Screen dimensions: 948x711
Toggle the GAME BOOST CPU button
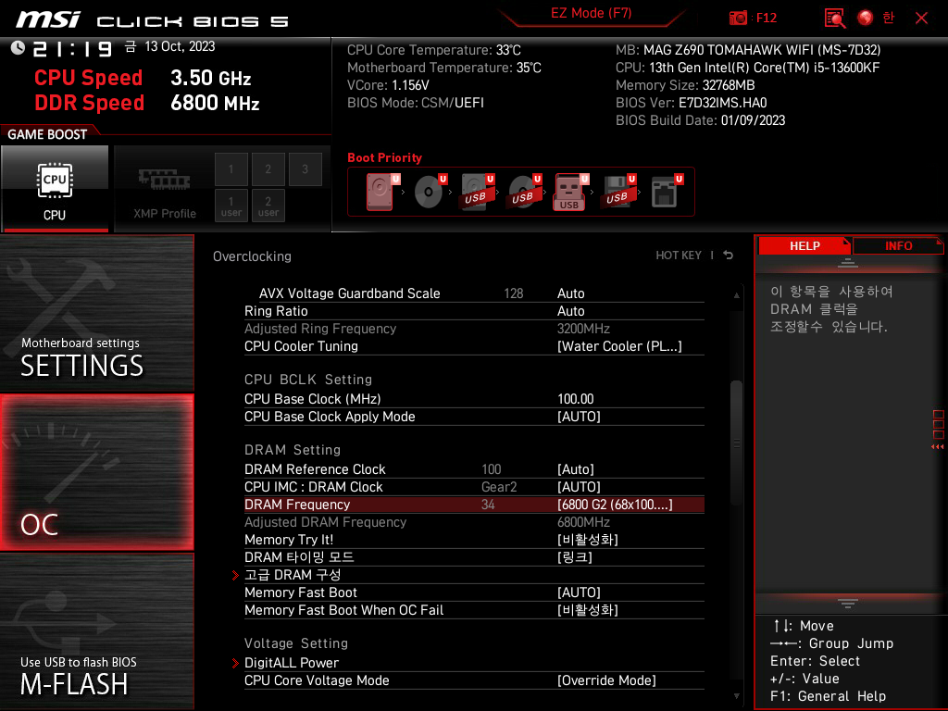(55, 189)
